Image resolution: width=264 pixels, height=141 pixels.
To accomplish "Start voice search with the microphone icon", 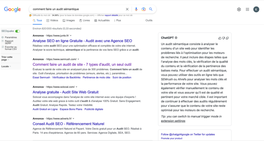I will [x=136, y=9].
